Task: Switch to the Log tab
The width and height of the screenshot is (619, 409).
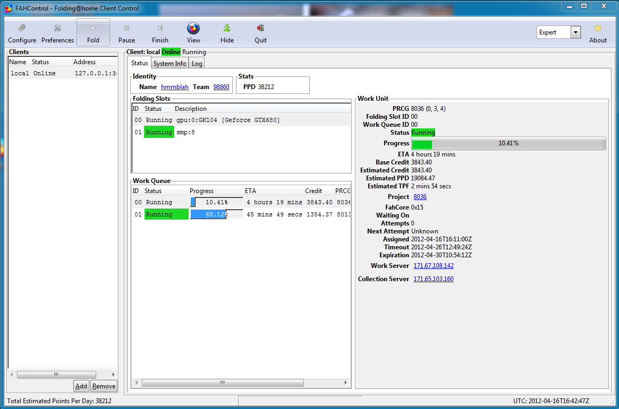Action: 197,64
